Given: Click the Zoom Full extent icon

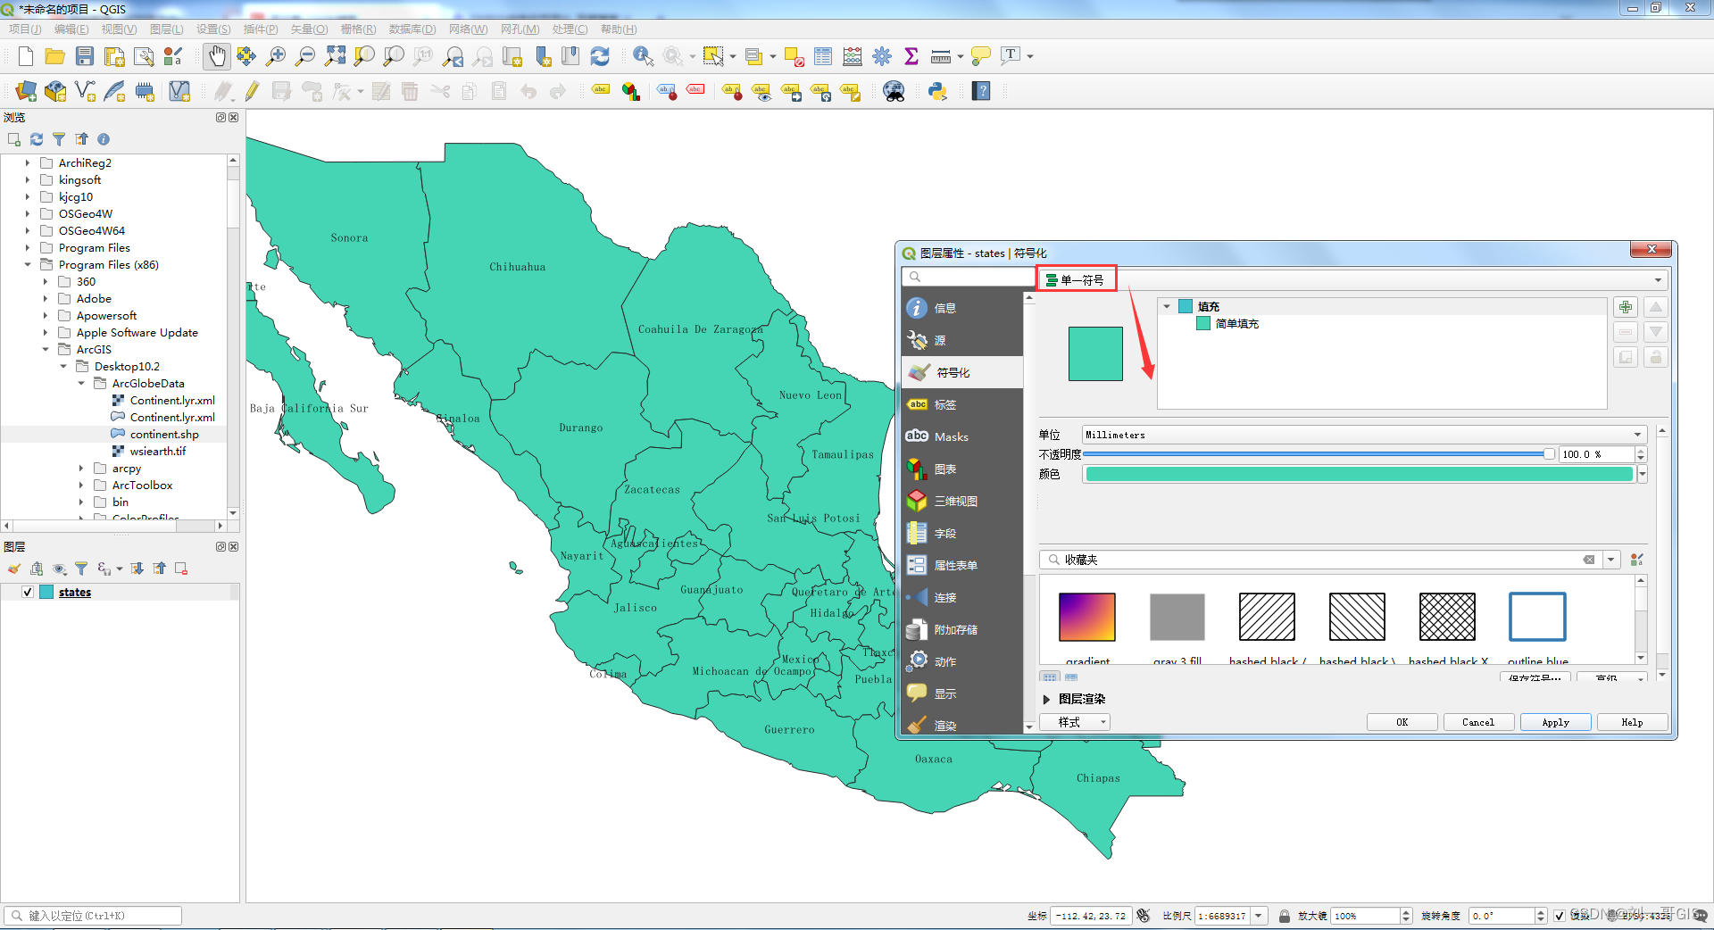Looking at the screenshot, I should point(335,56).
